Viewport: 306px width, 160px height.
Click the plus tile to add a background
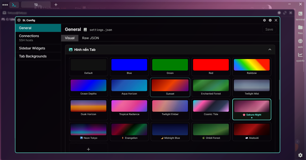[88, 149]
